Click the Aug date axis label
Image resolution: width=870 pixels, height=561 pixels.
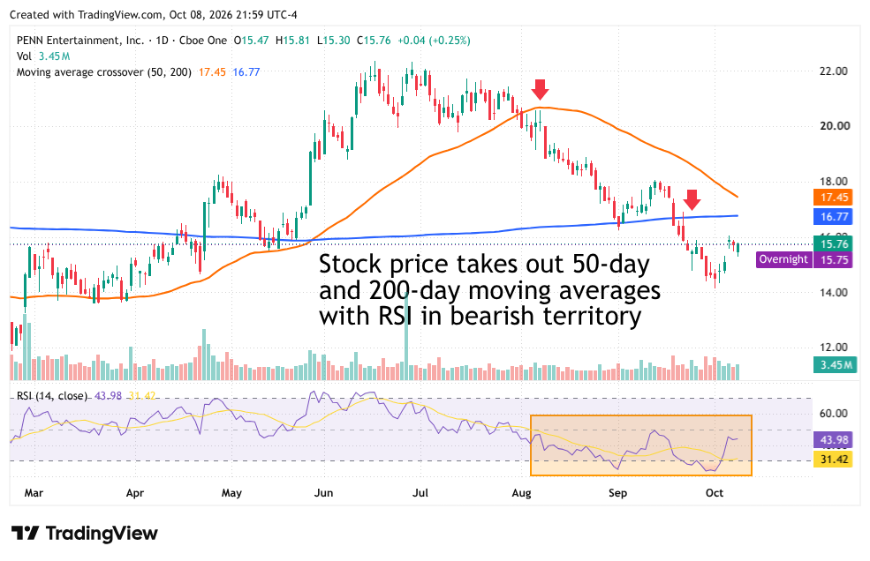521,493
